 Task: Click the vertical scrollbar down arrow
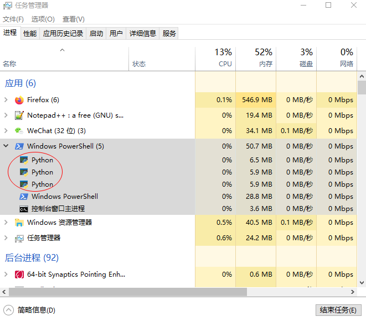click(362, 283)
